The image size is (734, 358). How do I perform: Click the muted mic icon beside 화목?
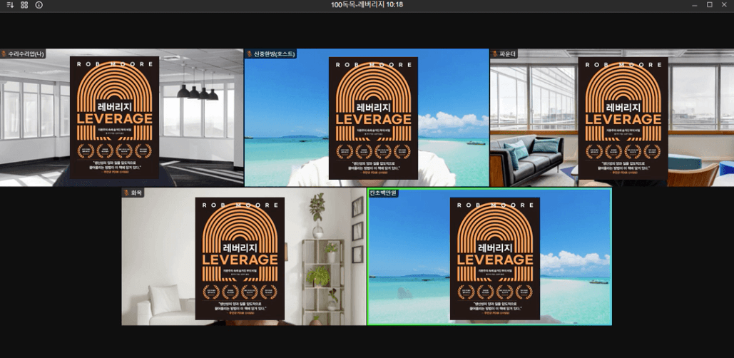pyautogui.click(x=126, y=193)
